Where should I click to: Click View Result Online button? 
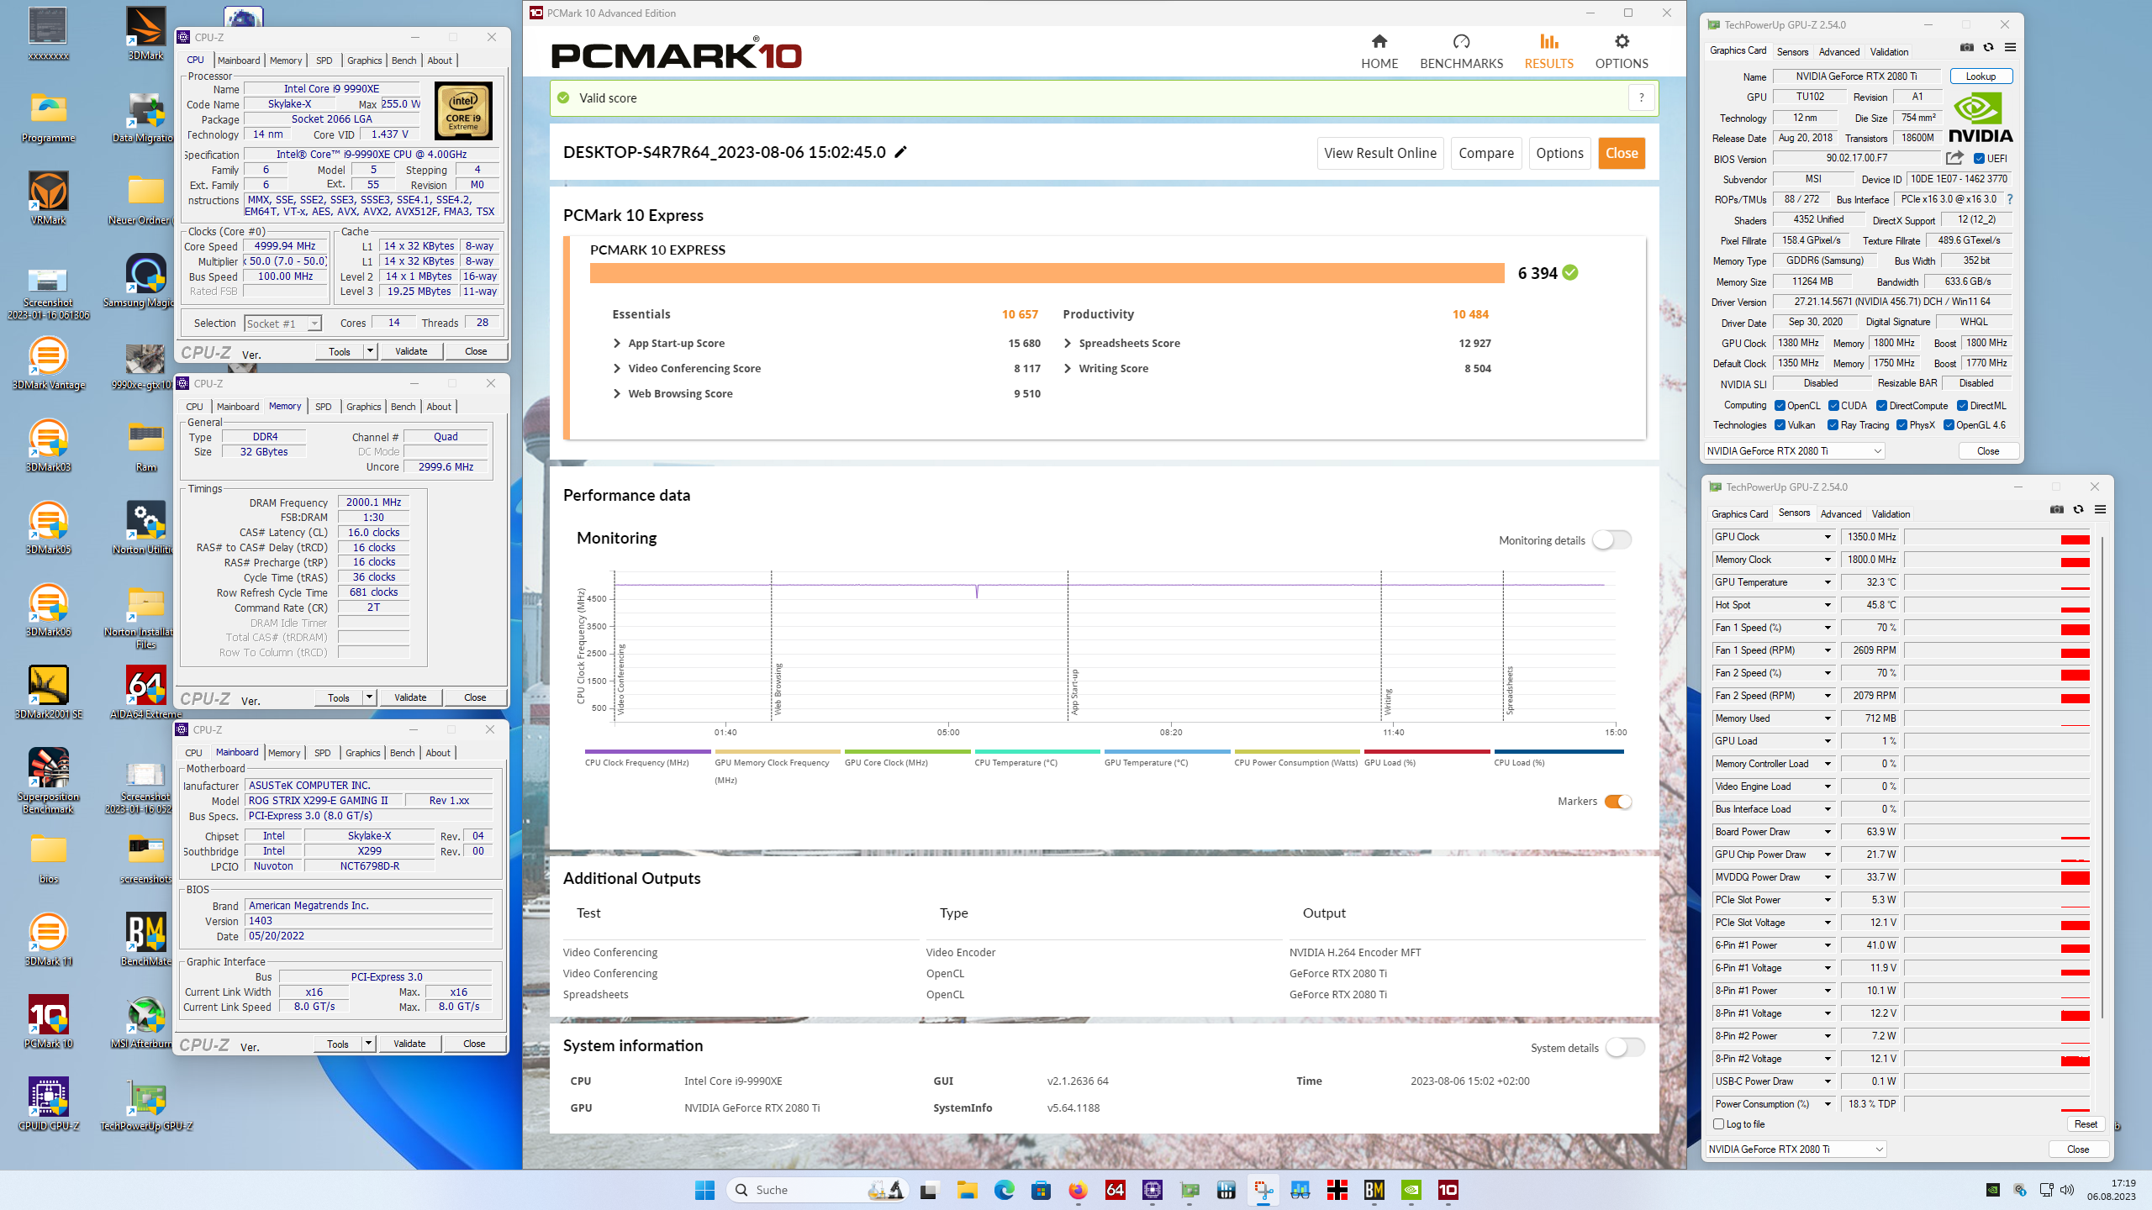tap(1380, 153)
